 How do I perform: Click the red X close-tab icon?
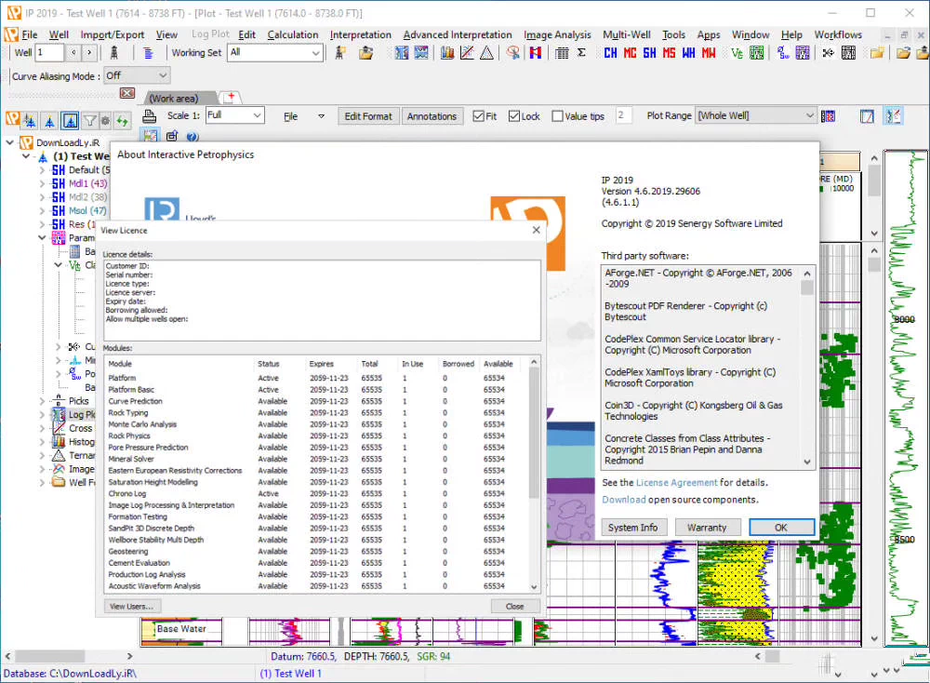[x=126, y=93]
